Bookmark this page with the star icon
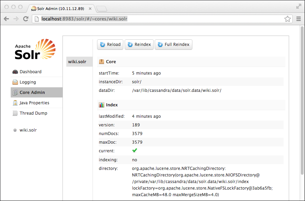Image resolution: width=305 pixels, height=201 pixels. pos(287,19)
